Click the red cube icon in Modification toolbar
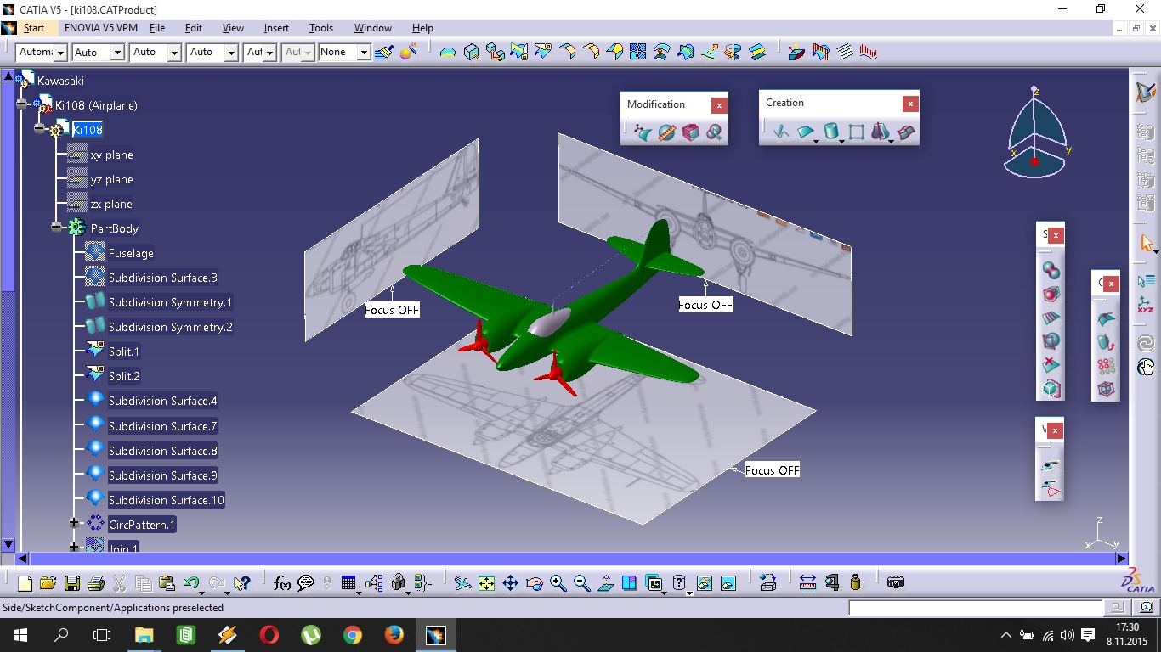1161x652 pixels. click(x=691, y=133)
